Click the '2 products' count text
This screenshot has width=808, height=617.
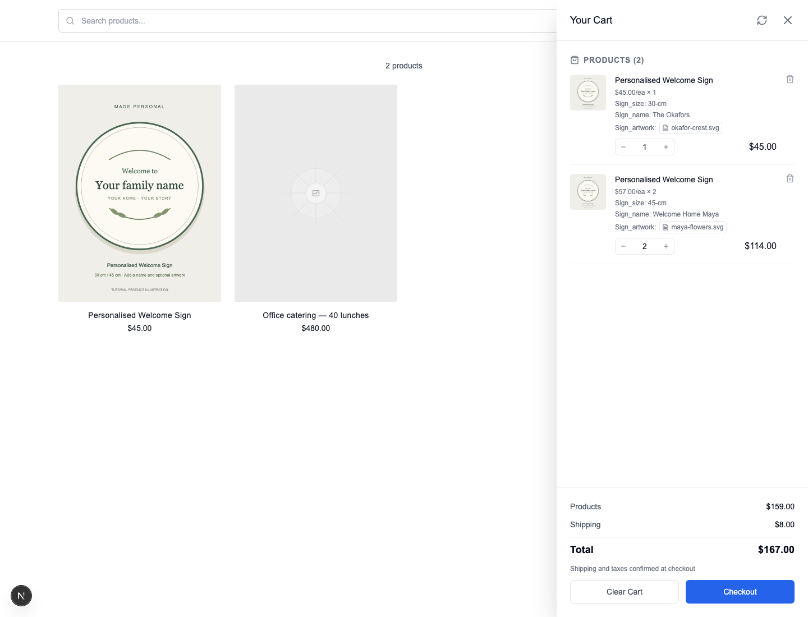[x=404, y=66]
